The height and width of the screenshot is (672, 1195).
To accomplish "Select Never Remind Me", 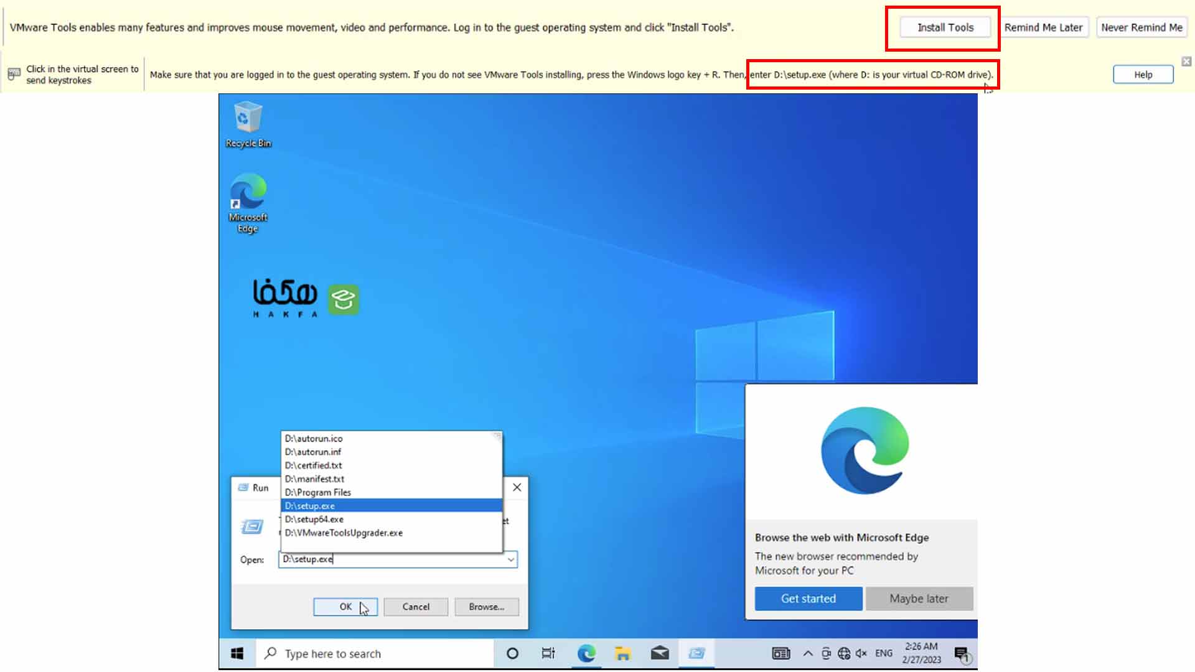I will pos(1141,27).
